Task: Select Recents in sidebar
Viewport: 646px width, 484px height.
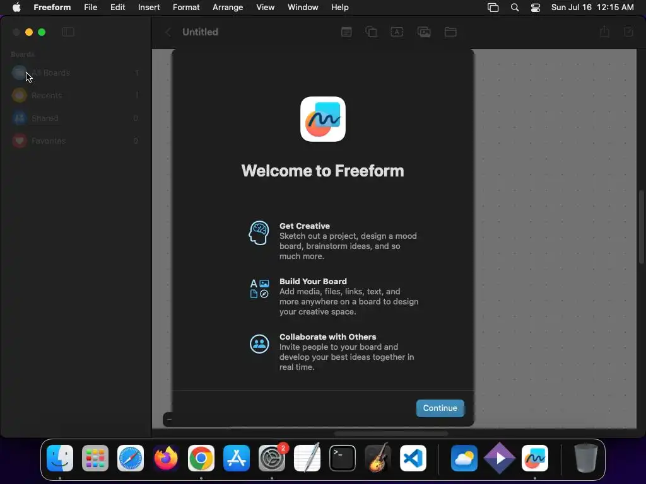Action: [75, 96]
